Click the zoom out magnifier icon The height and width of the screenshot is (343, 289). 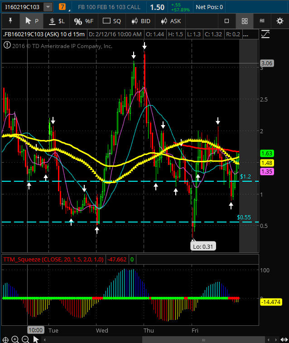[25, 339]
